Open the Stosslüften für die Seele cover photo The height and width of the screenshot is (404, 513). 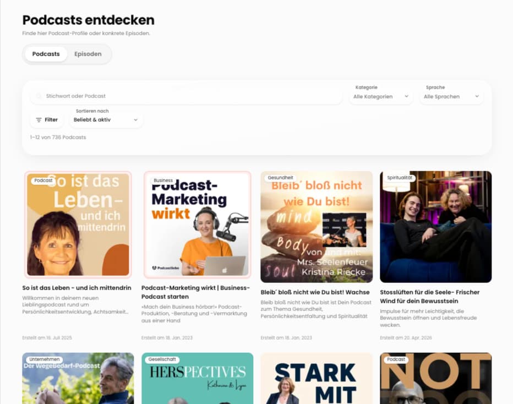coord(436,227)
